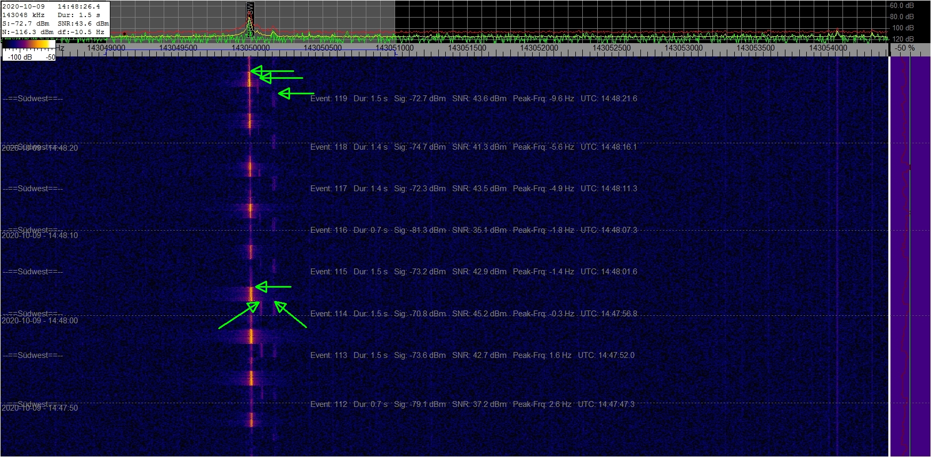931x457 pixels.
Task: Click 'UTC: 14:47:56.8' on the Event 114 row
Action: [609, 314]
